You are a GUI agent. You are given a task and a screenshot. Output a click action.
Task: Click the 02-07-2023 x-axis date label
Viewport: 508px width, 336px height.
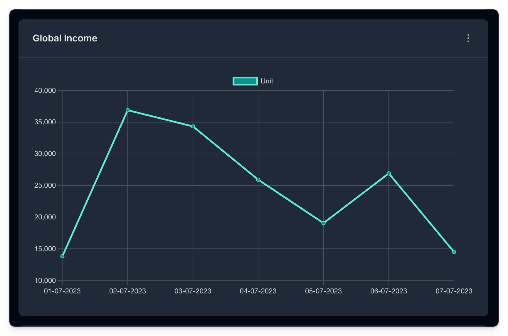(x=128, y=291)
